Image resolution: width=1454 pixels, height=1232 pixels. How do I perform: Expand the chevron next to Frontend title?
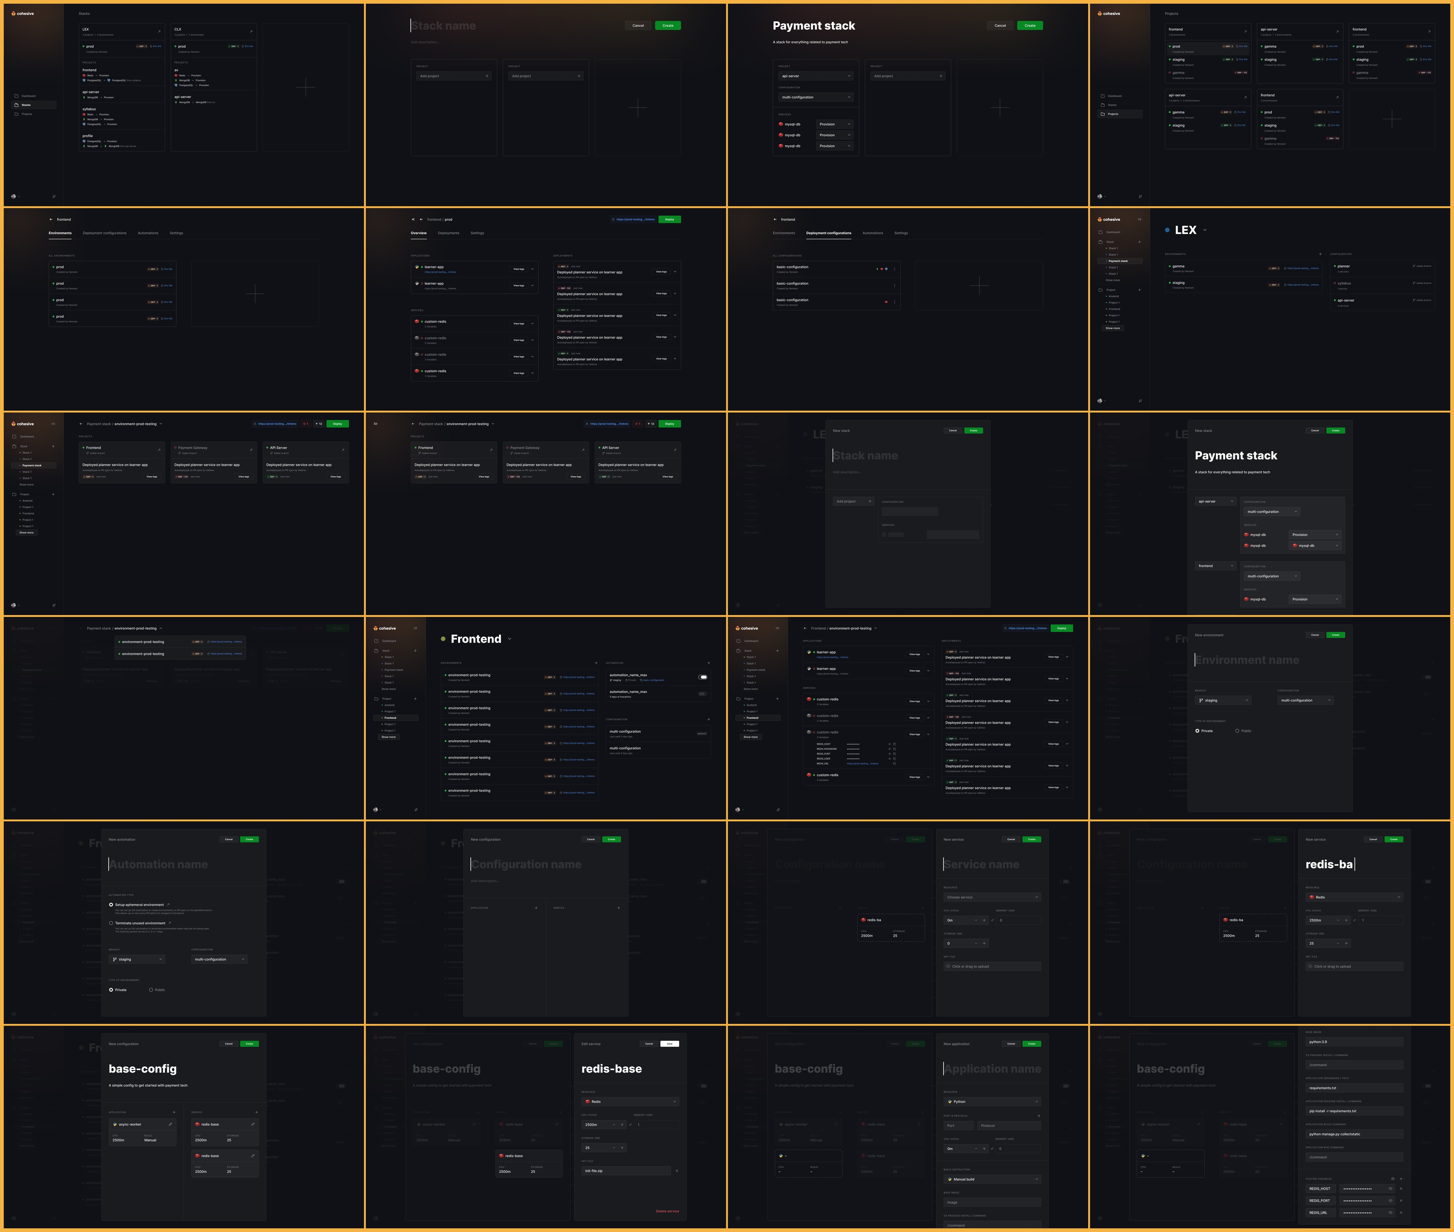[509, 639]
